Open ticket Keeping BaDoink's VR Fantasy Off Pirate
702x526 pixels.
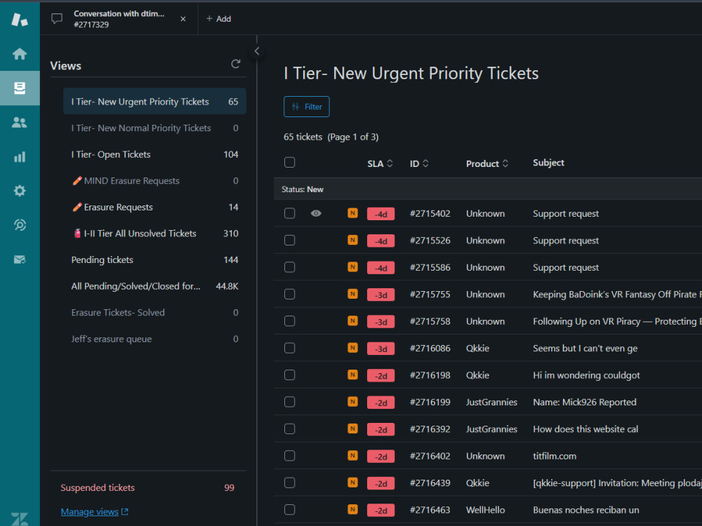click(617, 295)
